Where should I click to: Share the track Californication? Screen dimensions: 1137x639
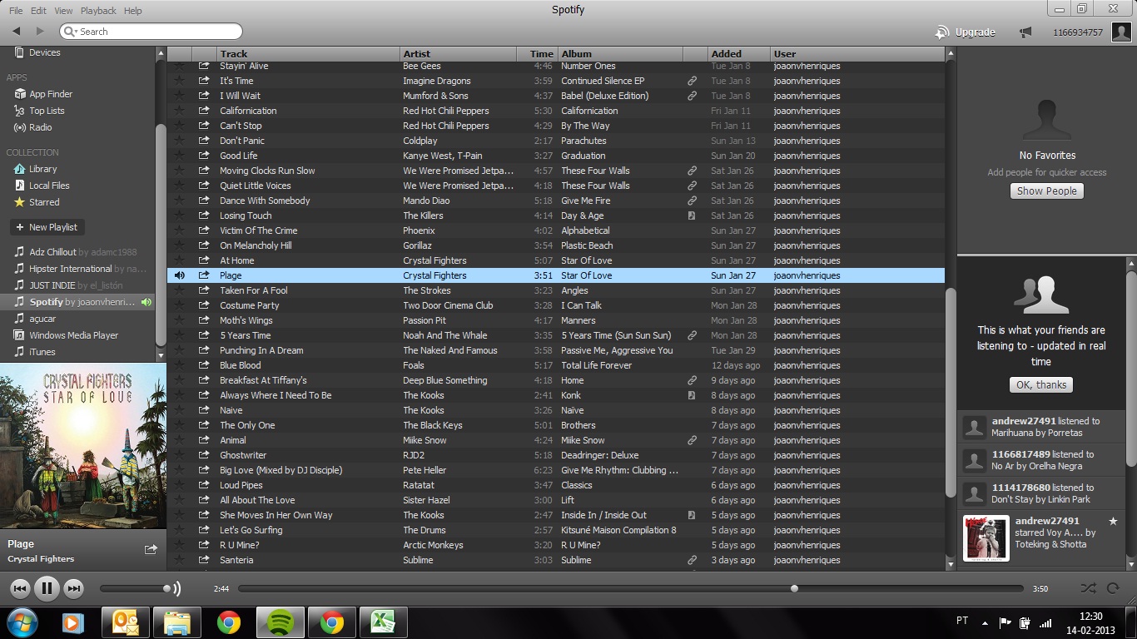(x=204, y=111)
